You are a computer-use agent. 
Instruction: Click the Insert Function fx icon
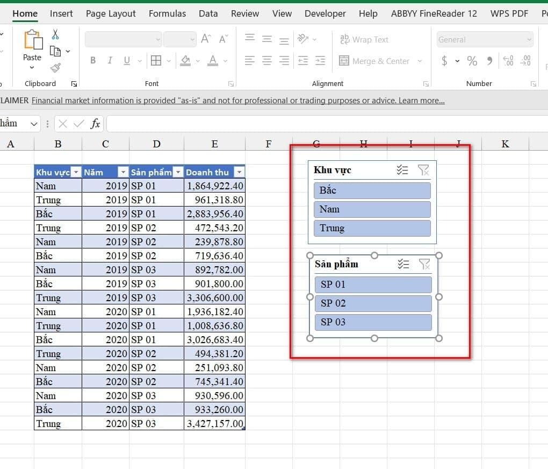(95, 124)
